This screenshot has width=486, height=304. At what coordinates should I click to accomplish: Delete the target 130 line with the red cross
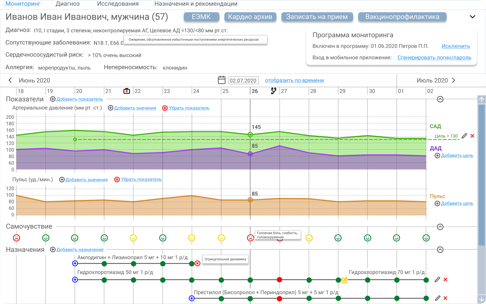472,136
